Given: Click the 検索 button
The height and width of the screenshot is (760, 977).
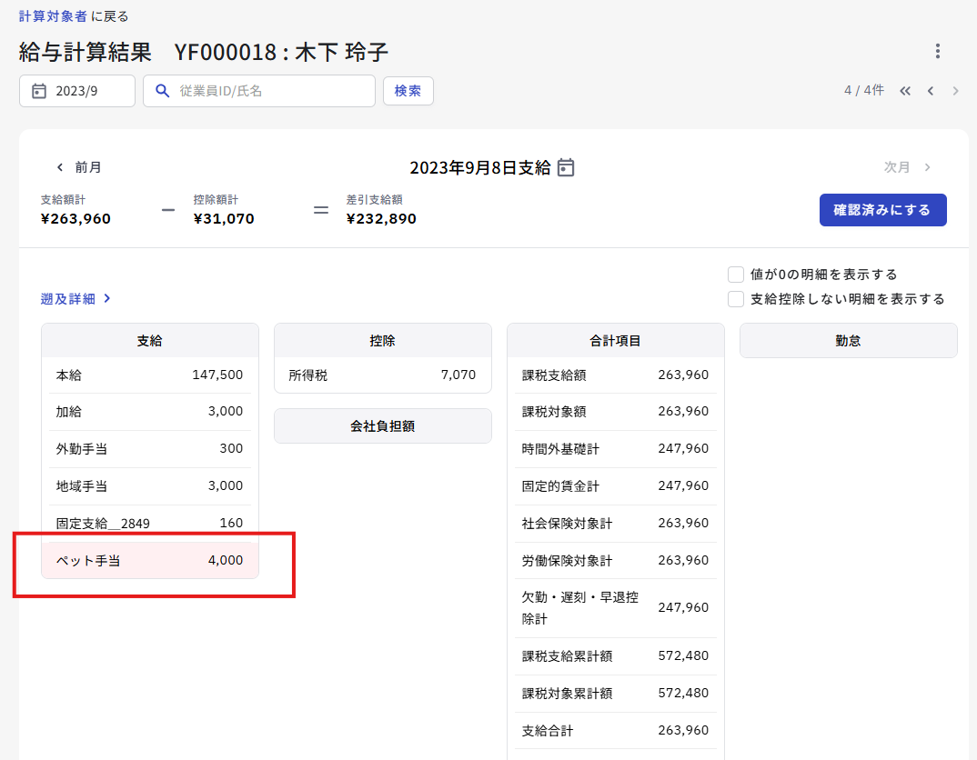Looking at the screenshot, I should (408, 91).
